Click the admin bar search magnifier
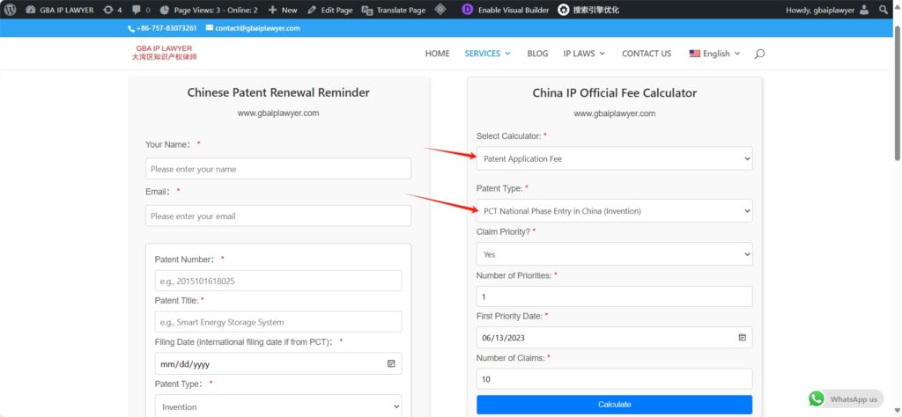Image resolution: width=902 pixels, height=417 pixels. click(884, 10)
